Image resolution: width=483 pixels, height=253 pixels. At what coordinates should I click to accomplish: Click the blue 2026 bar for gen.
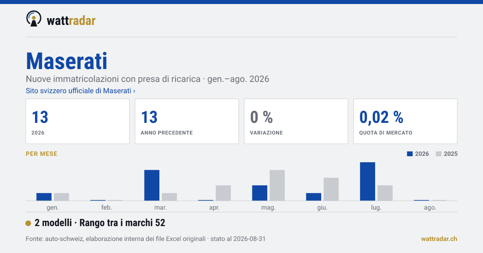tap(44, 197)
